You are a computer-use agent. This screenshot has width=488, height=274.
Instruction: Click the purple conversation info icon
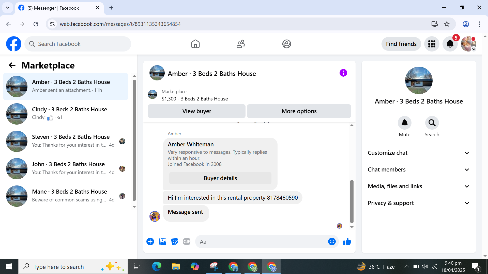tap(343, 73)
